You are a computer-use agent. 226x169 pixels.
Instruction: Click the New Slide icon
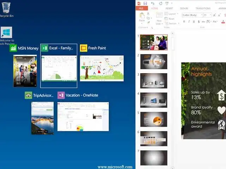coord(159,15)
